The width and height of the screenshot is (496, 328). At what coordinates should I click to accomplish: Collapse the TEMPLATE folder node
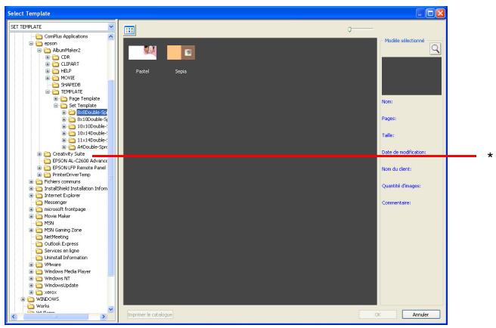click(48, 91)
